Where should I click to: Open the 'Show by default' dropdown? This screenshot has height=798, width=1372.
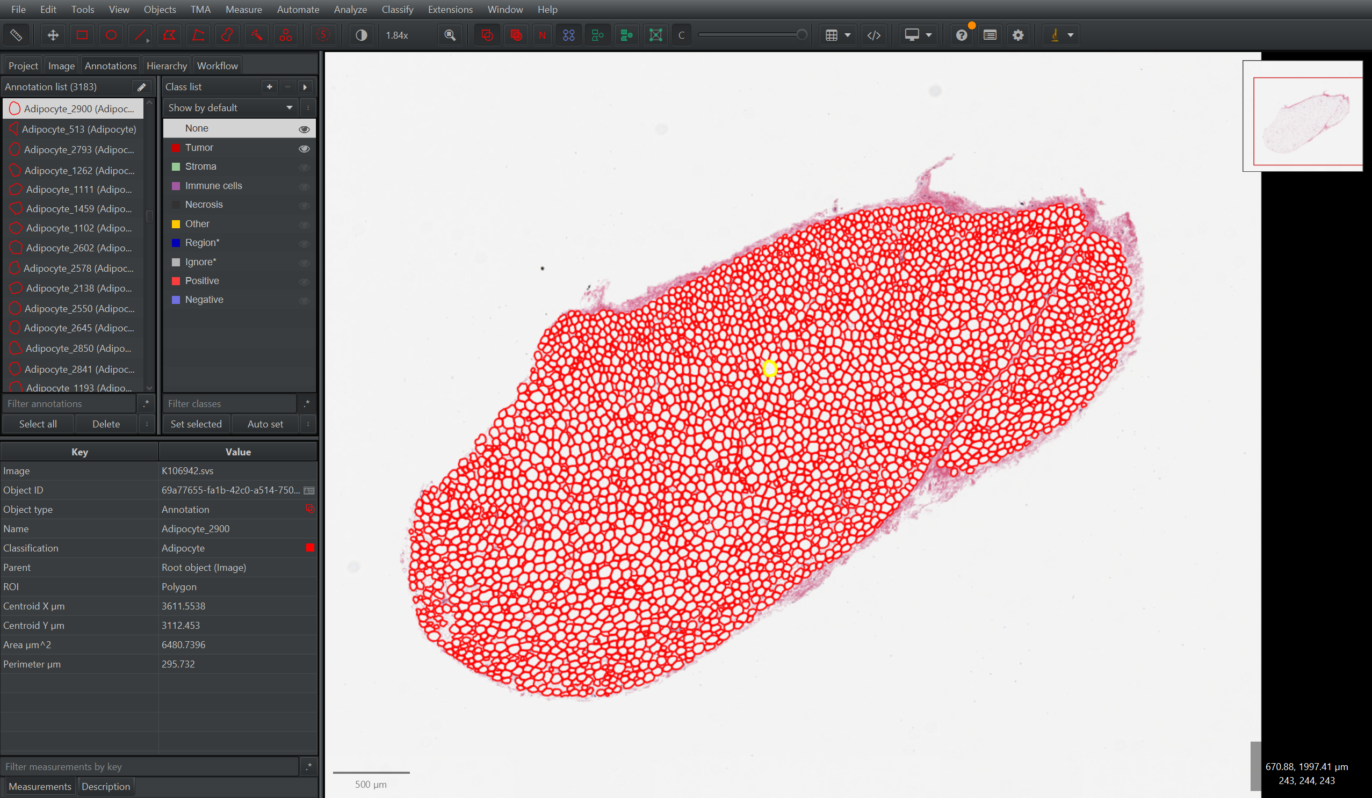pos(231,108)
